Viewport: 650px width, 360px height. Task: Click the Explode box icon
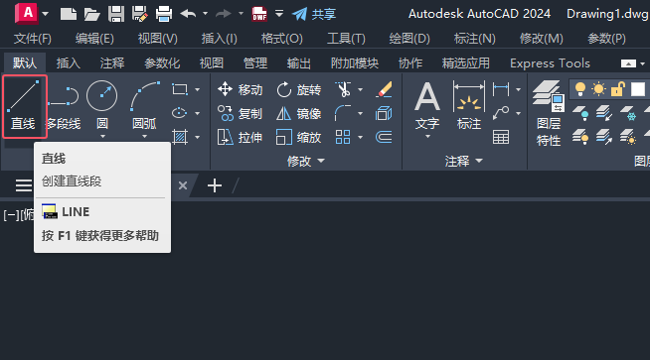pyautogui.click(x=384, y=113)
